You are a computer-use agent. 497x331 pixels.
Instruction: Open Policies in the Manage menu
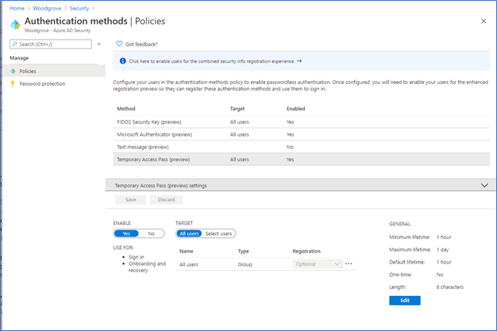[54, 71]
